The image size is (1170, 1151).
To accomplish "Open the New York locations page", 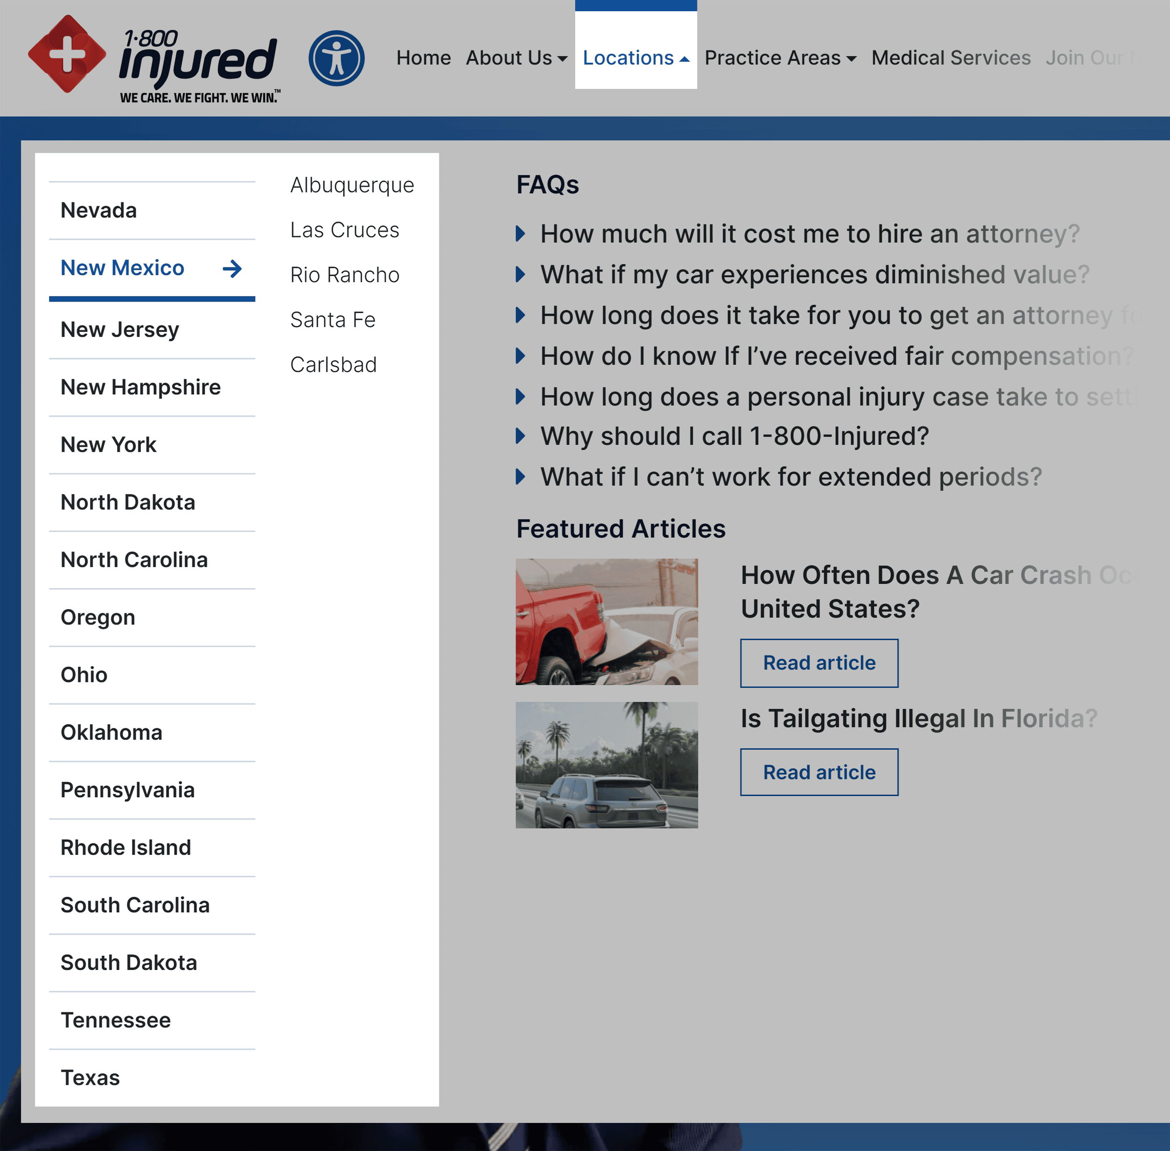I will coord(108,444).
